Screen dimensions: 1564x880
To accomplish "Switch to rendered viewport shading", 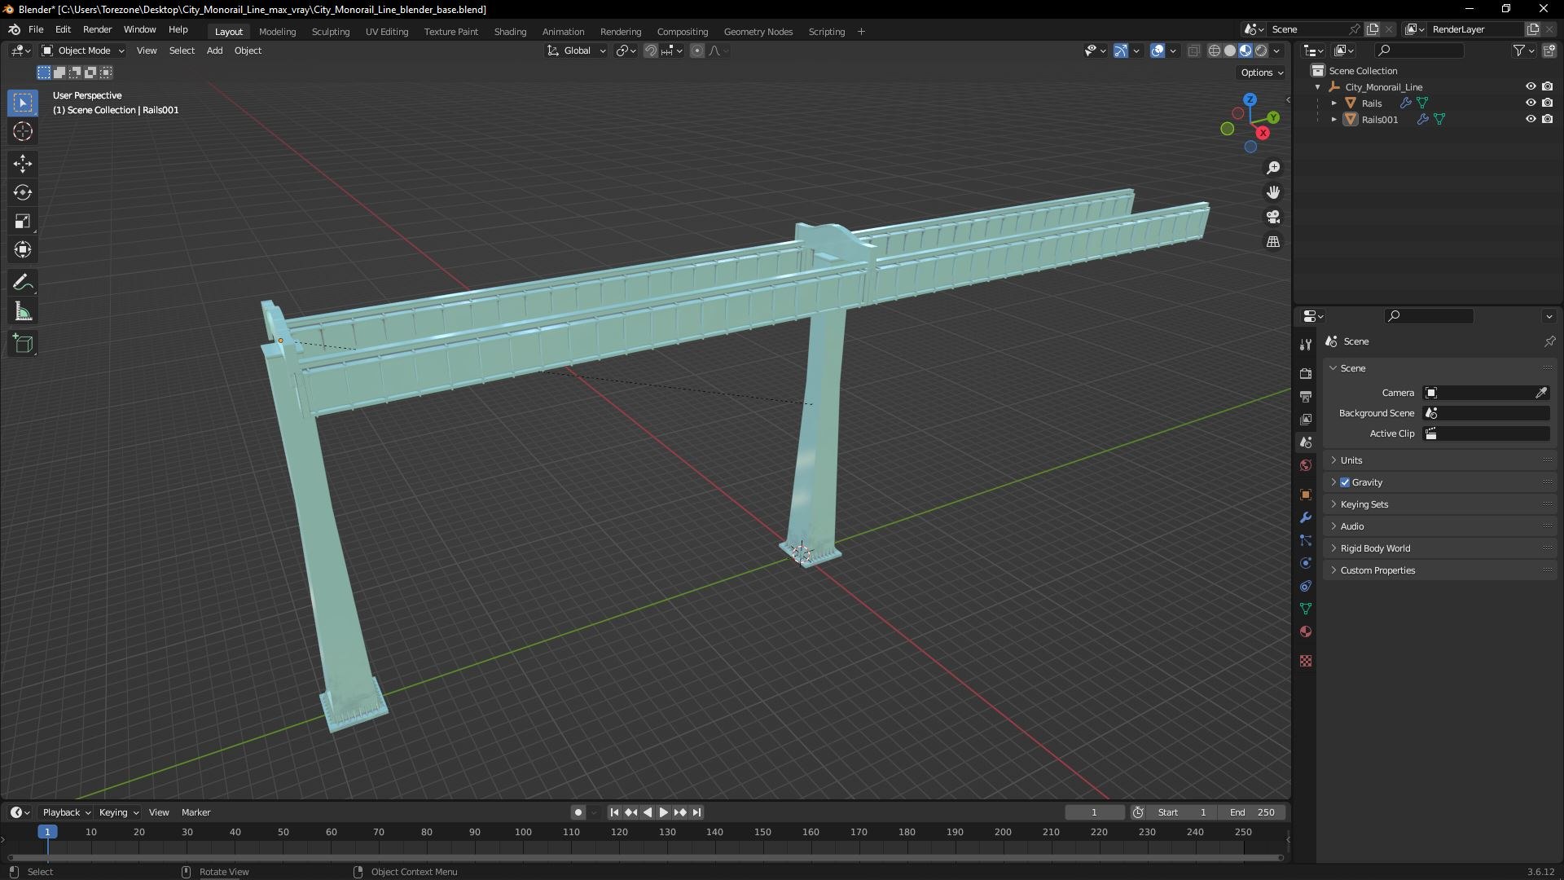I will click(x=1261, y=51).
